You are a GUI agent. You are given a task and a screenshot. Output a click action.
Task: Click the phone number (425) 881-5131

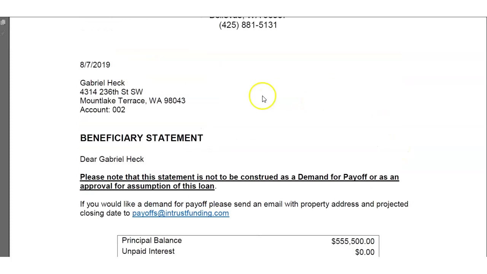tap(248, 25)
